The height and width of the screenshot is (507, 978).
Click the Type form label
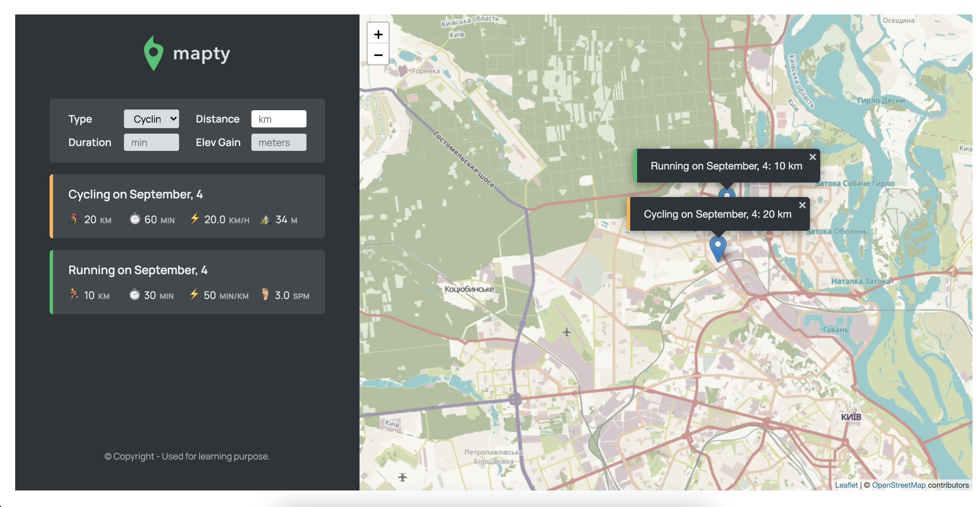coord(80,119)
